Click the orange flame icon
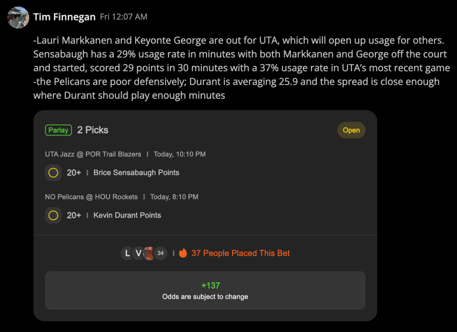The width and height of the screenshot is (457, 332). click(x=183, y=253)
